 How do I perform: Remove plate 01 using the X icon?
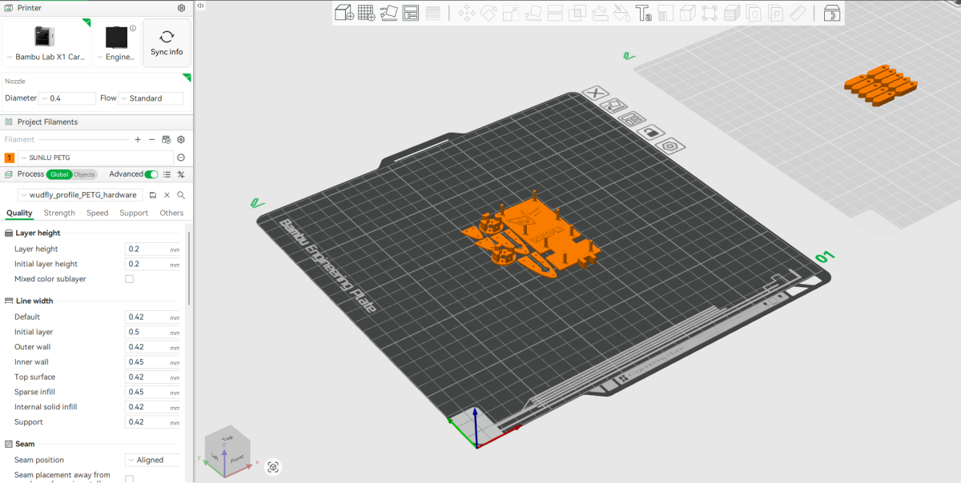tap(595, 94)
